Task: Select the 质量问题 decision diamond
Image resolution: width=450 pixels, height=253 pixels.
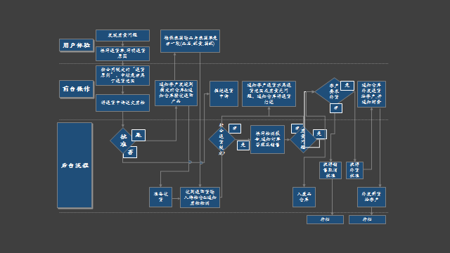Action: coord(303,140)
